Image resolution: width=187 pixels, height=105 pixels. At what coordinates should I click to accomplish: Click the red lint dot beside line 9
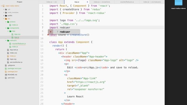point(48,35)
